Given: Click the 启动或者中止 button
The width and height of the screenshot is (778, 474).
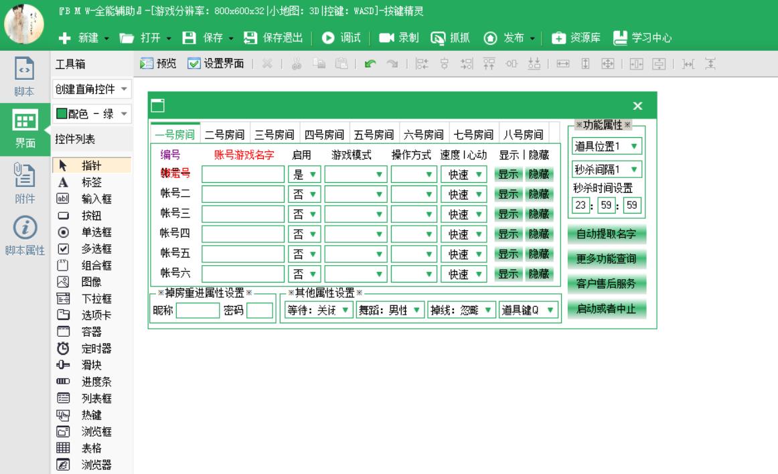Looking at the screenshot, I should click(x=607, y=309).
